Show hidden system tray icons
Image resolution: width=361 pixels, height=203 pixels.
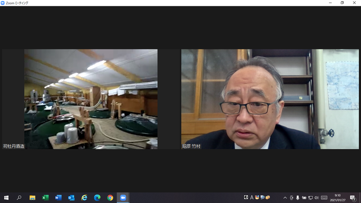tap(285, 198)
